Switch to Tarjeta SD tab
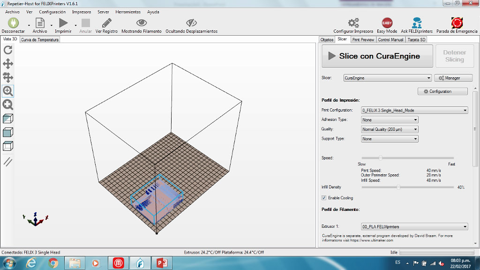The image size is (480, 270). pyautogui.click(x=416, y=40)
